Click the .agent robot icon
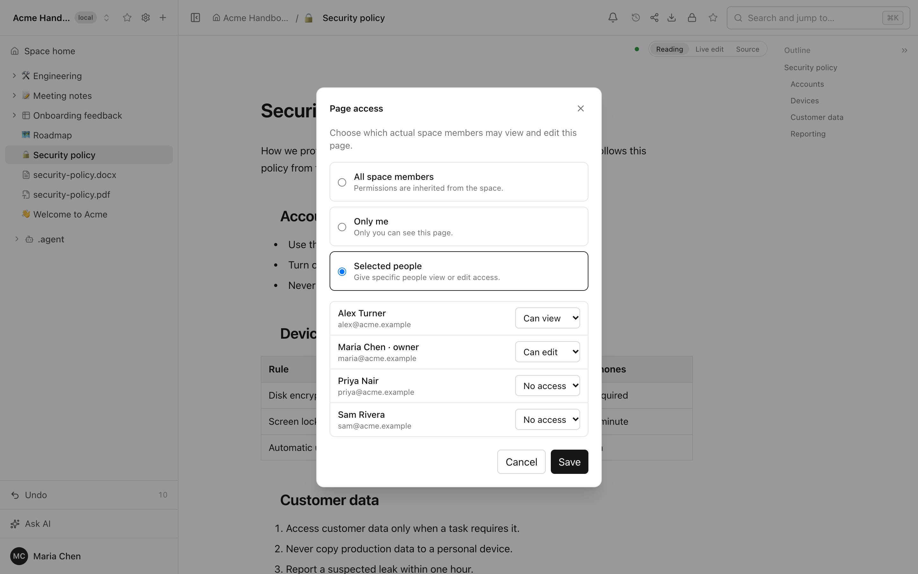The image size is (918, 574). pos(29,239)
